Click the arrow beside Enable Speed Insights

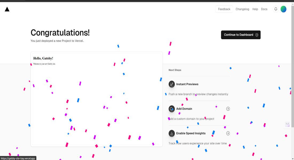click(x=228, y=133)
